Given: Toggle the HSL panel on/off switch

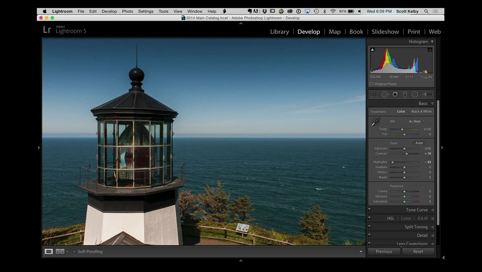Looking at the screenshot, I should pyautogui.click(x=369, y=218).
